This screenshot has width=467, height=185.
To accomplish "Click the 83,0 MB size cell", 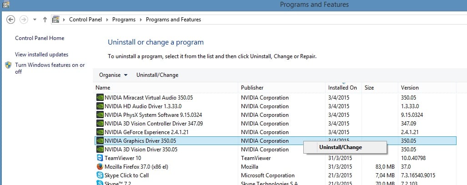I will [385, 167].
